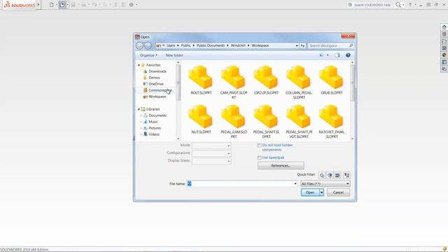Open the All Files type filter dropdown
Viewport: 448px width, 252px height.
point(325,184)
